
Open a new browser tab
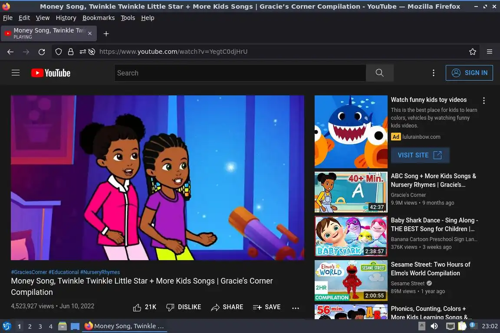coord(106,34)
